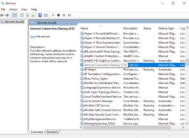The height and width of the screenshot is (138, 189).
Task: Pause the service with pause icon
Action: coord(64,15)
